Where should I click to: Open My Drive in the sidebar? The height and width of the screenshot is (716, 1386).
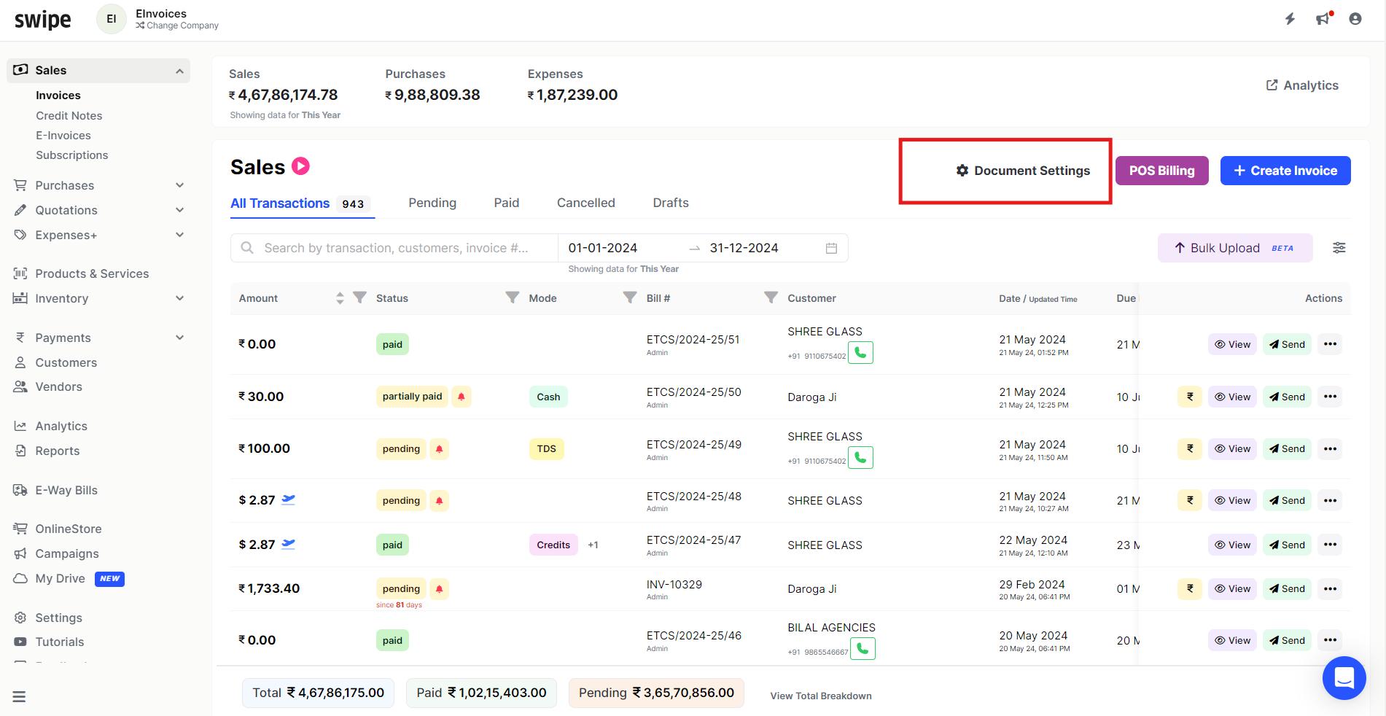click(60, 578)
